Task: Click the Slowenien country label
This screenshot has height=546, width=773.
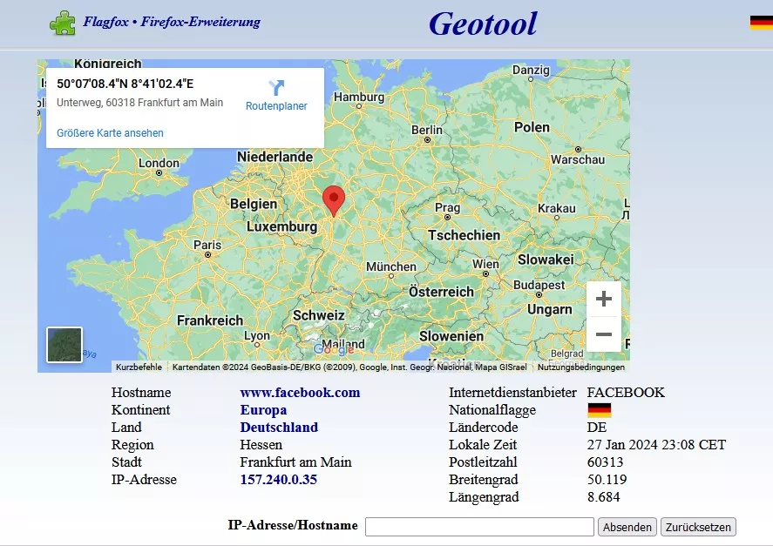Action: click(x=451, y=336)
